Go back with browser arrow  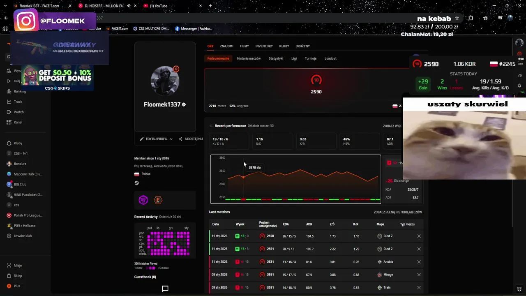coord(6,18)
